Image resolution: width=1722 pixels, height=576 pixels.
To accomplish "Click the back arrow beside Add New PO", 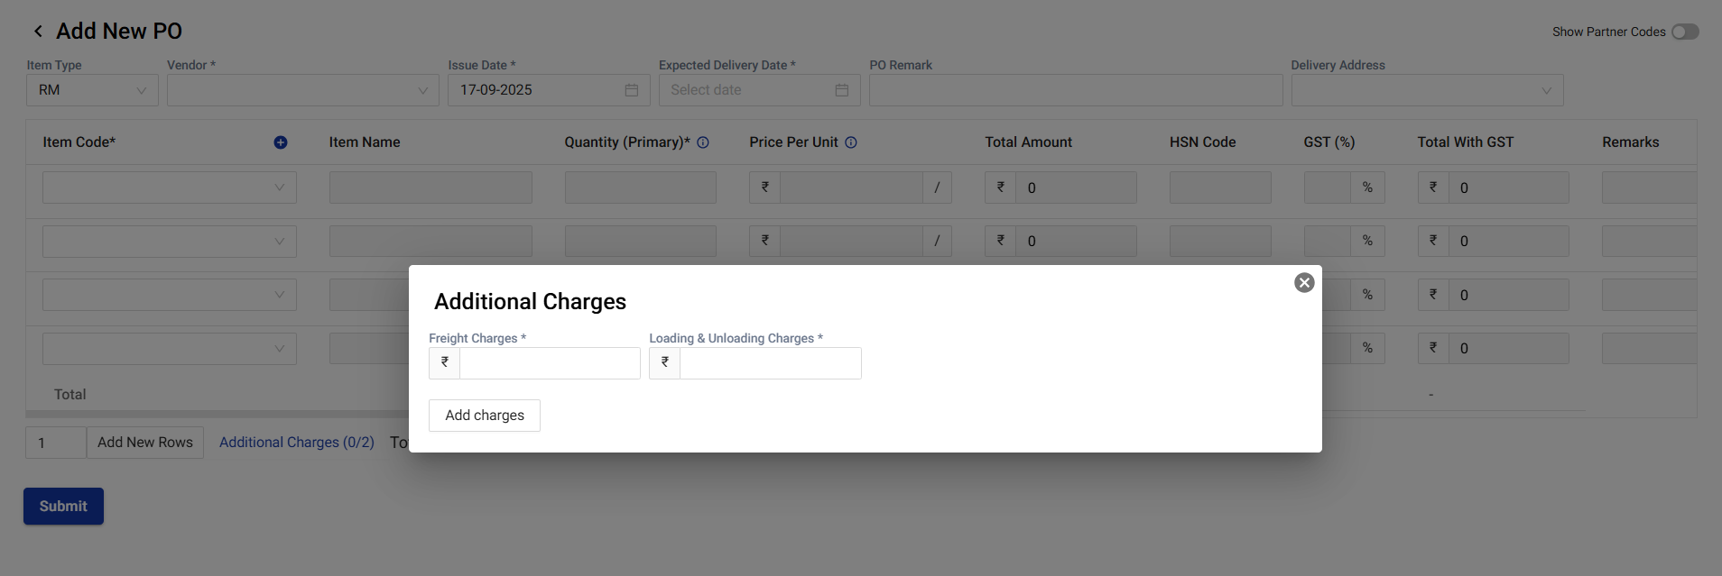I will point(38,32).
